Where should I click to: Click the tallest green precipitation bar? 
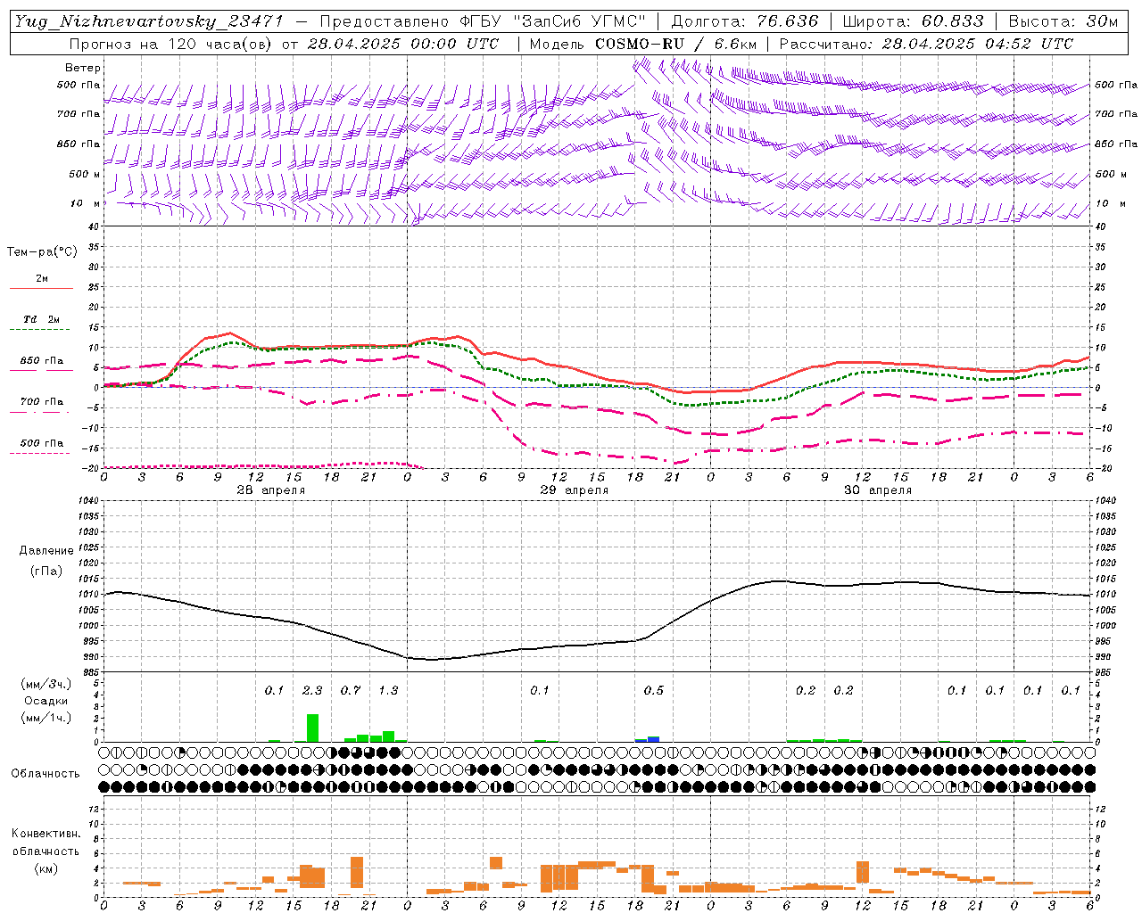click(x=312, y=728)
